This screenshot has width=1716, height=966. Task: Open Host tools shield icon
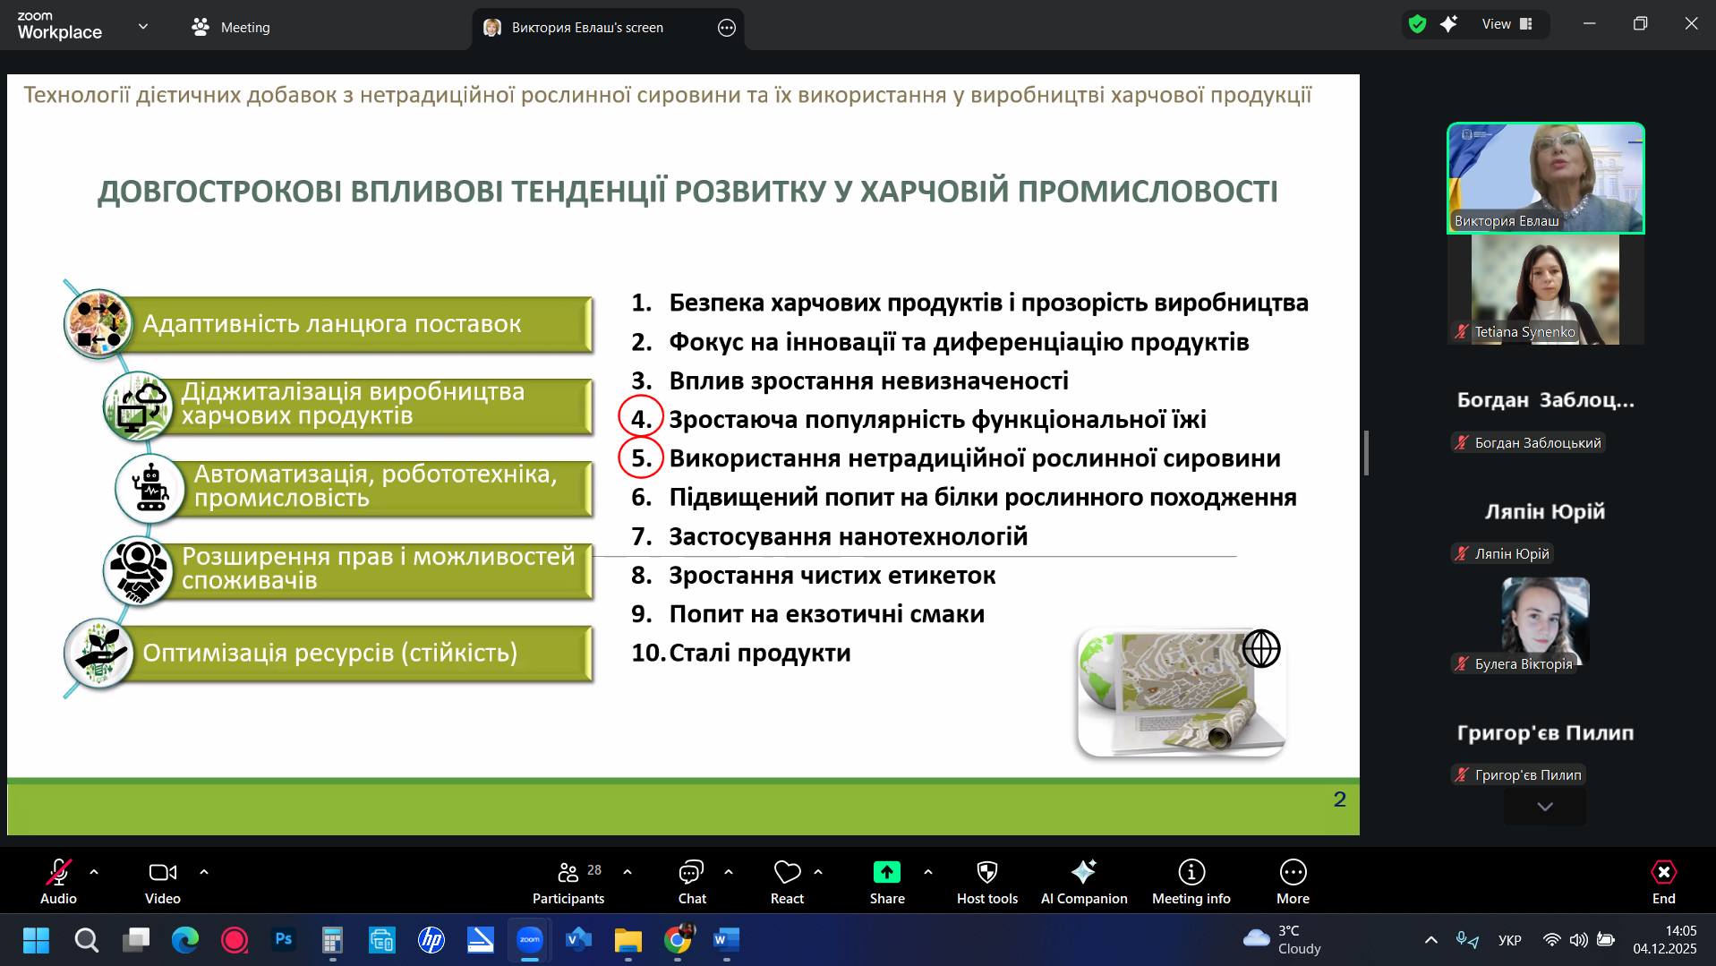[x=986, y=881]
